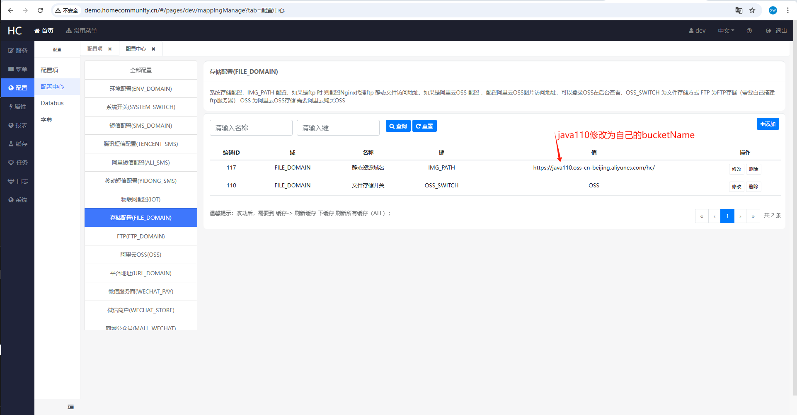The height and width of the screenshot is (415, 797).
Task: Open the help question mark icon
Action: (749, 31)
